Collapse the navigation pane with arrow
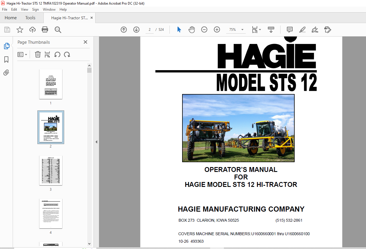Viewport: 366px width, 249px height. click(96, 142)
